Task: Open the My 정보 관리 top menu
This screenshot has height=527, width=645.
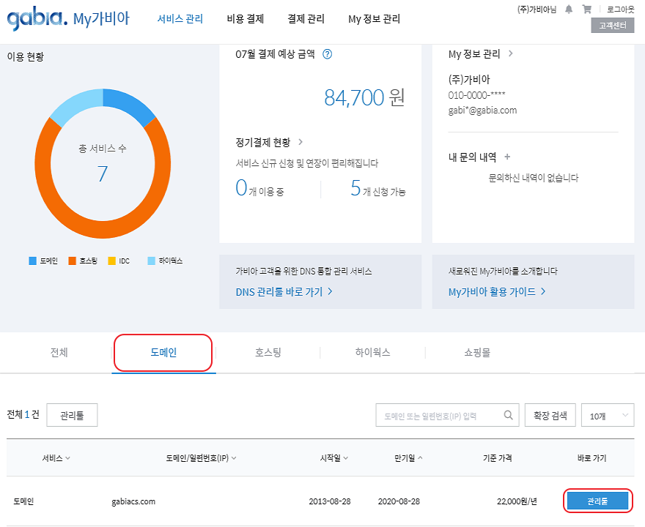Action: click(374, 19)
